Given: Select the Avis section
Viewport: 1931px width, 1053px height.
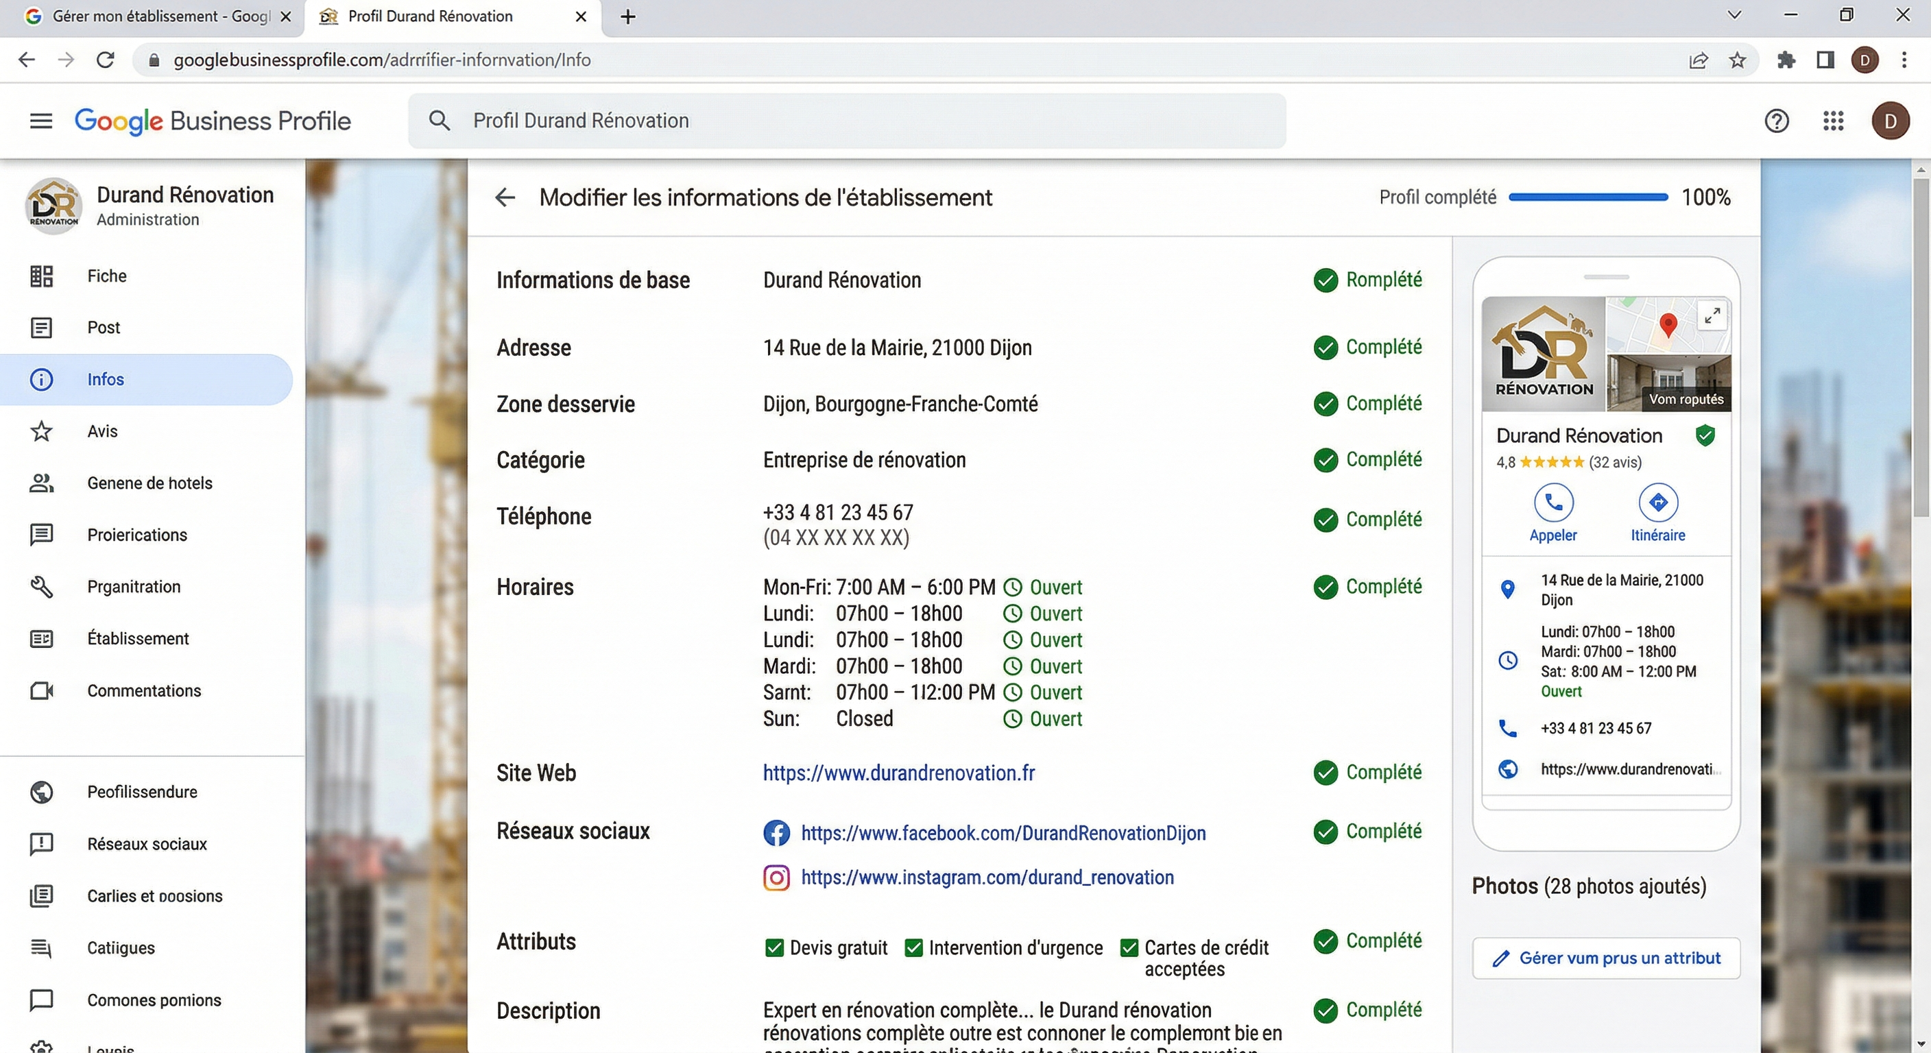Looking at the screenshot, I should pos(102,431).
